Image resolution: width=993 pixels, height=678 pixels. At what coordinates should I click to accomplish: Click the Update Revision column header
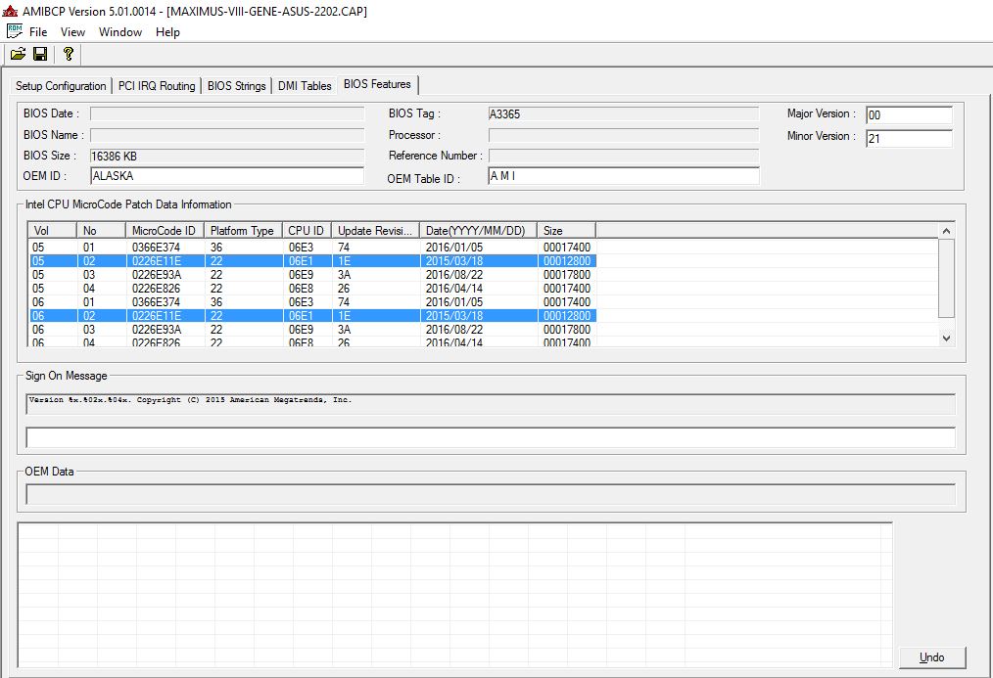coord(375,230)
